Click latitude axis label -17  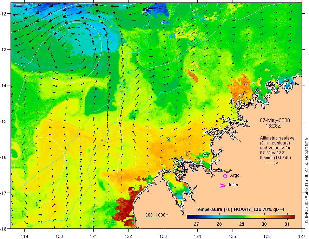pyautogui.click(x=4, y=193)
